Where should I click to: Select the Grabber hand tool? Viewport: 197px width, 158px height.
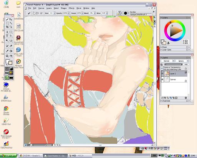pos(11,56)
